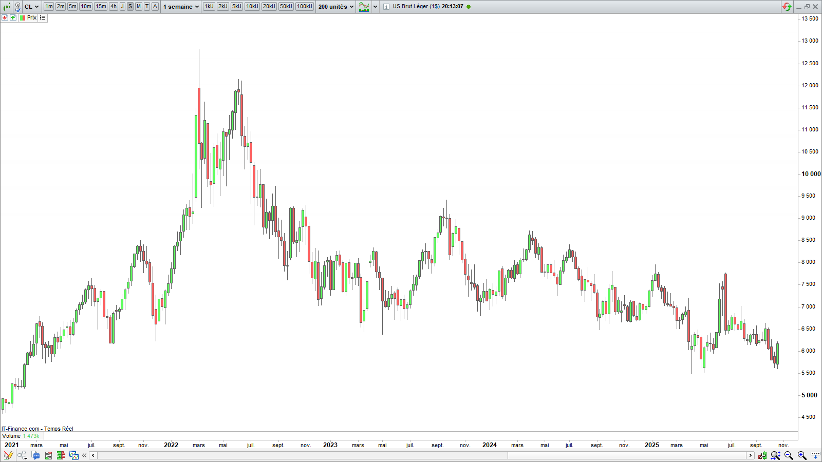Click the zoom out magnifier icon

pyautogui.click(x=788, y=455)
